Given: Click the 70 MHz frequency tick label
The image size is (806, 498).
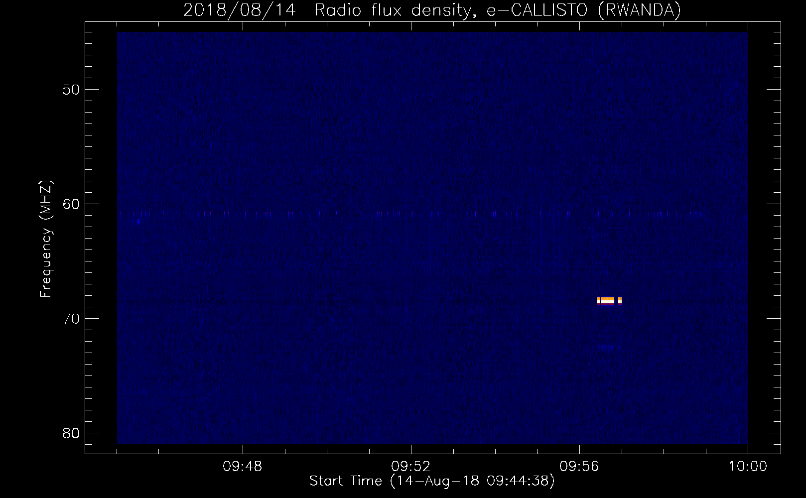Looking at the screenshot, I should point(71,319).
